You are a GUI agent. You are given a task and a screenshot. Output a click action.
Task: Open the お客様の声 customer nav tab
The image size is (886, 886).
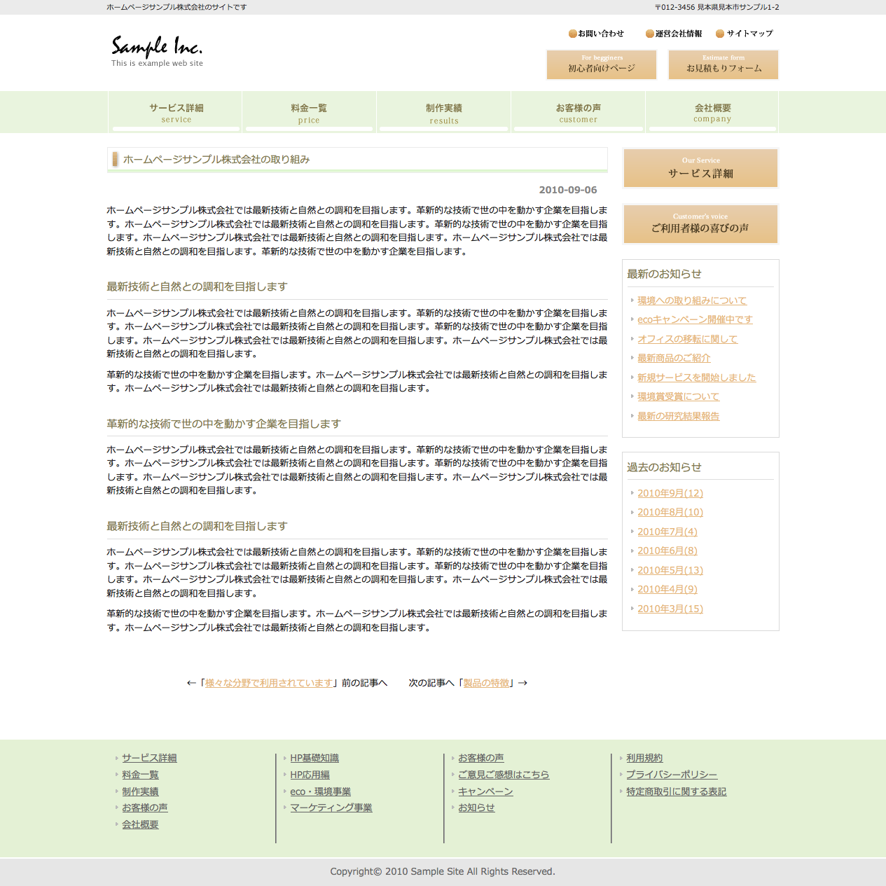pyautogui.click(x=579, y=112)
